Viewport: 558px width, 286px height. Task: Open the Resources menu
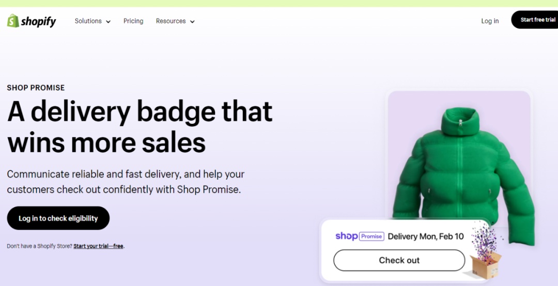(175, 21)
